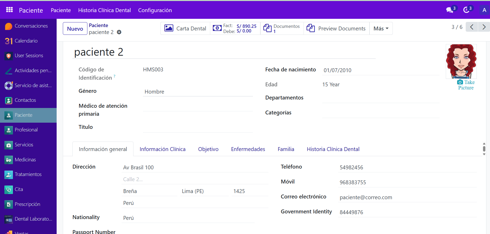This screenshot has width=490, height=234.
Task: Open the Tratamientos module icon
Action: 9,175
